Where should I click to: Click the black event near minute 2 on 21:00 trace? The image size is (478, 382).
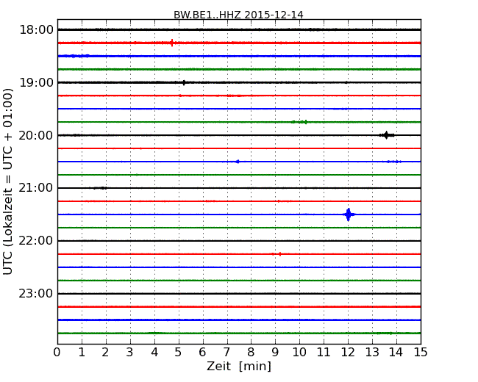(x=100, y=188)
